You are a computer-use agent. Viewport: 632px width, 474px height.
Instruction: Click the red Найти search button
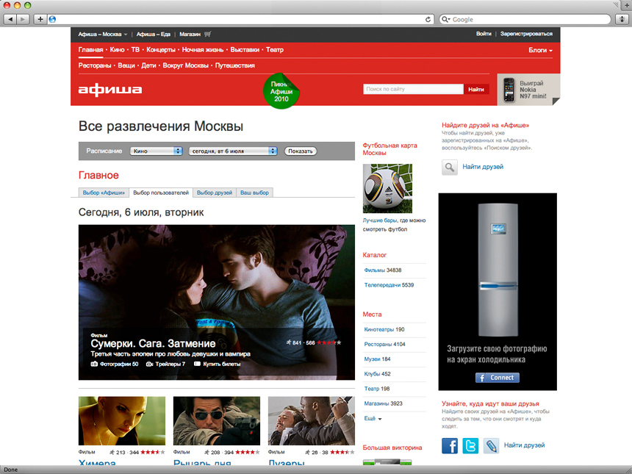(x=476, y=89)
